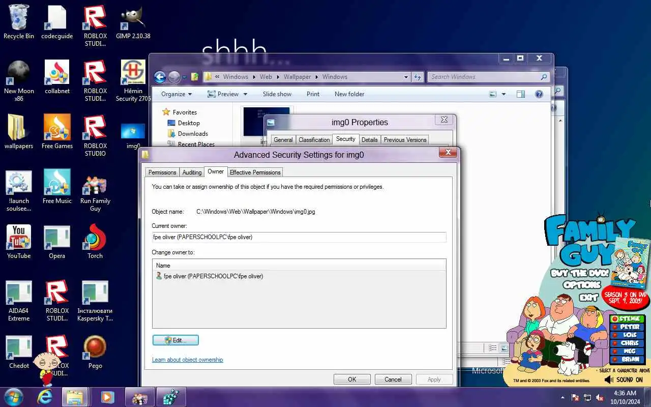Confirm Advanced Security Settings with OK
The width and height of the screenshot is (651, 407).
pyautogui.click(x=352, y=379)
